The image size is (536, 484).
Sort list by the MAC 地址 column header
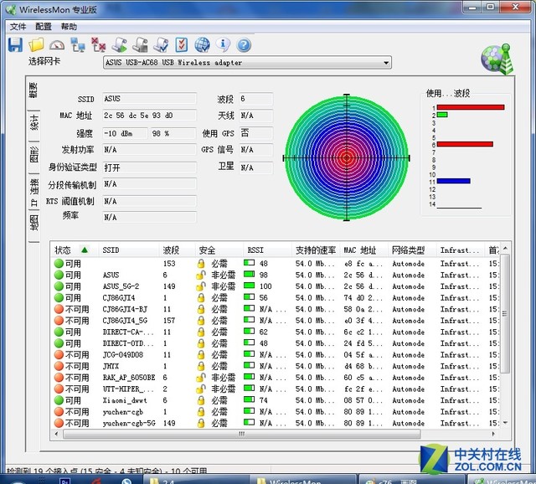click(x=364, y=250)
